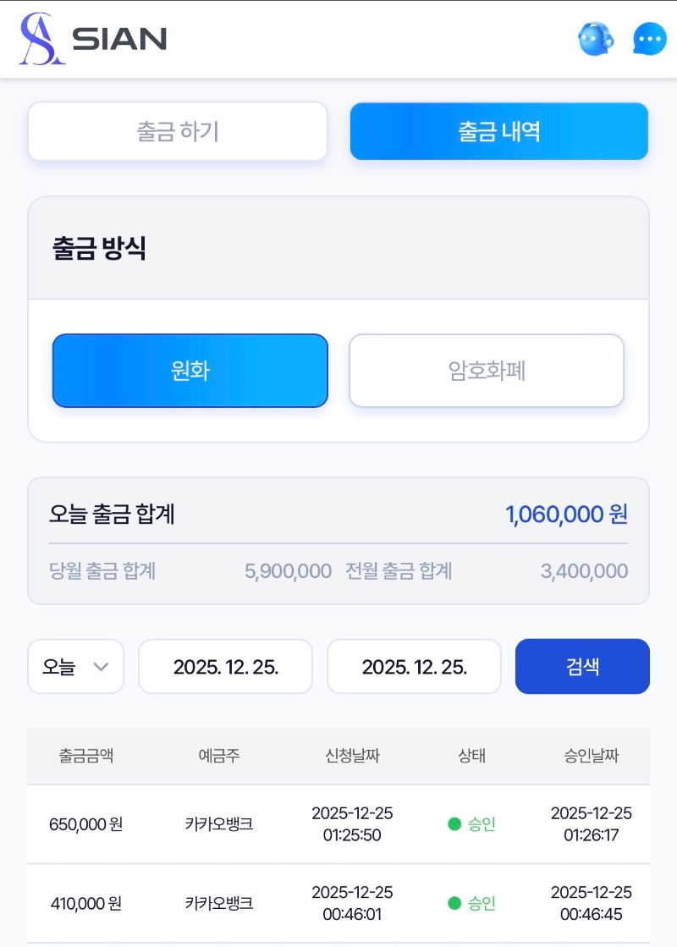Image resolution: width=677 pixels, height=947 pixels.
Task: Click the 신청날짜 column header
Action: [x=352, y=756]
